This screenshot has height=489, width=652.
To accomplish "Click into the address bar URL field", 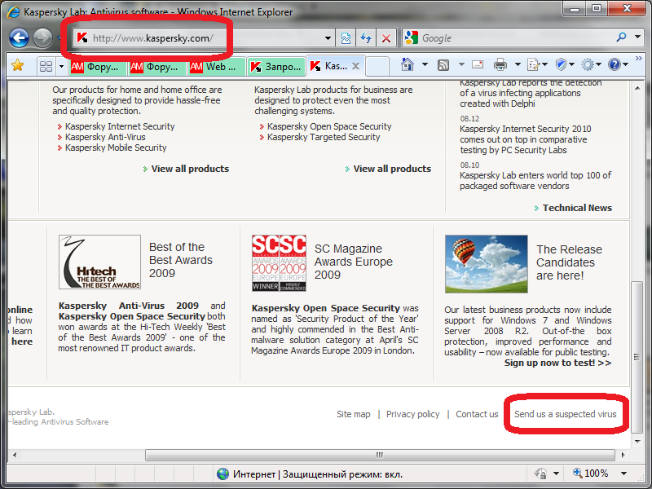I will [x=204, y=38].
